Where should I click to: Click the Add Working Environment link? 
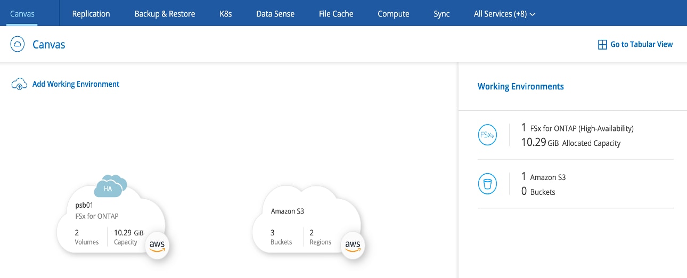[x=76, y=84]
